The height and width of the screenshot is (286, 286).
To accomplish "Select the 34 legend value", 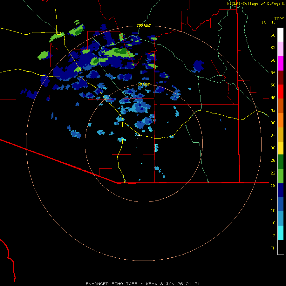I will tap(273, 135).
